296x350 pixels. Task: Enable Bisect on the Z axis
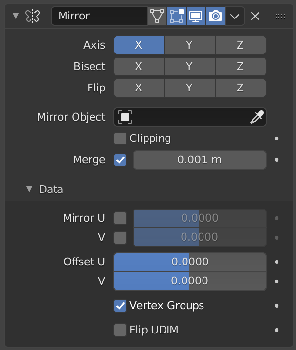click(240, 67)
